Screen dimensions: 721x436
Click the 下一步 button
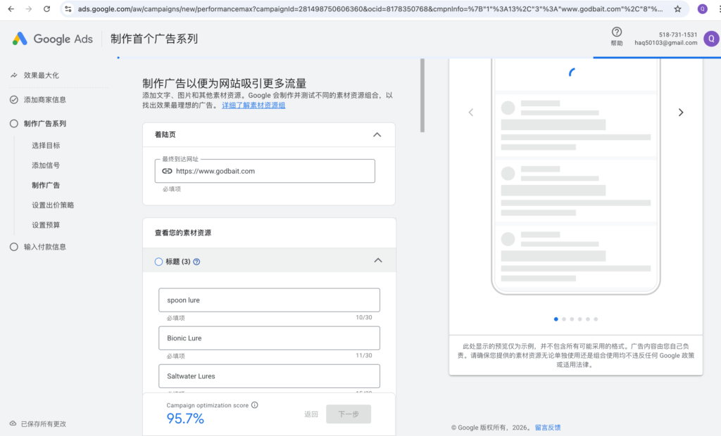(349, 414)
